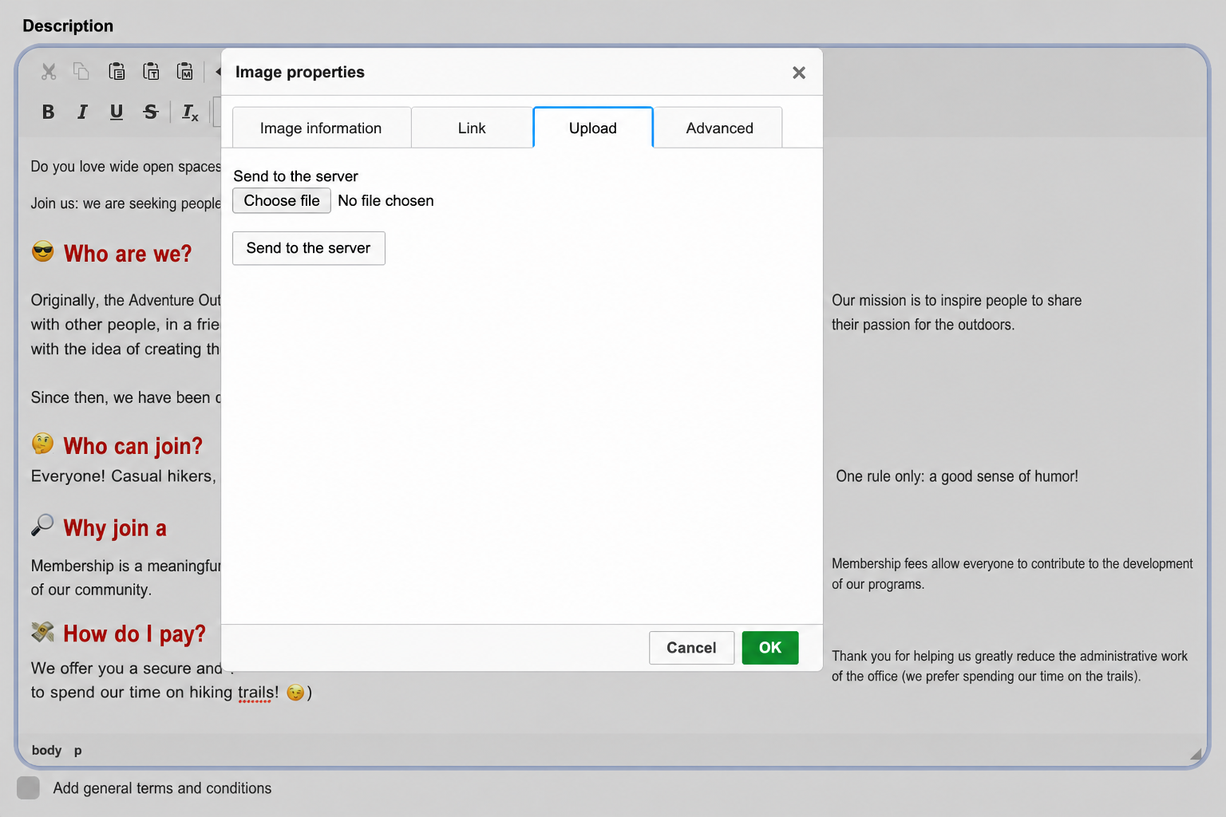Cancel the Image properties dialog
The width and height of the screenshot is (1226, 817).
(x=691, y=648)
